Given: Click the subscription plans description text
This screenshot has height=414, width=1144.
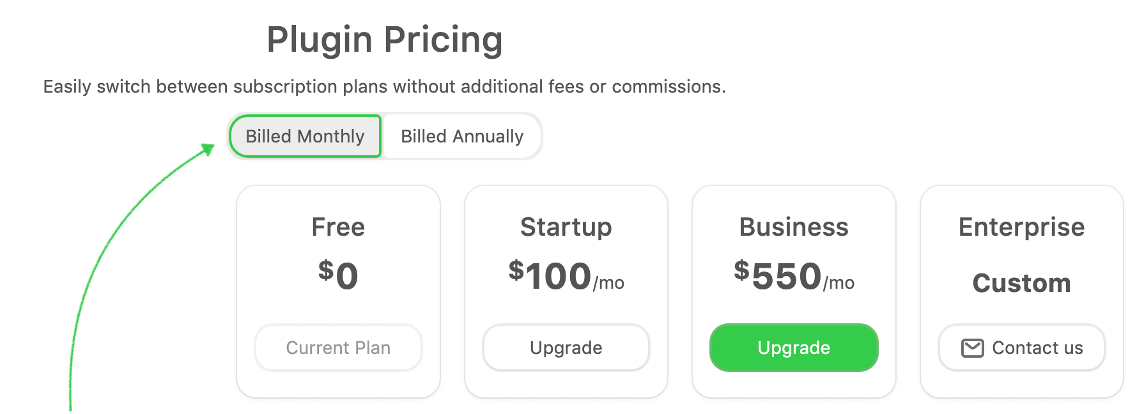Looking at the screenshot, I should pos(384,86).
